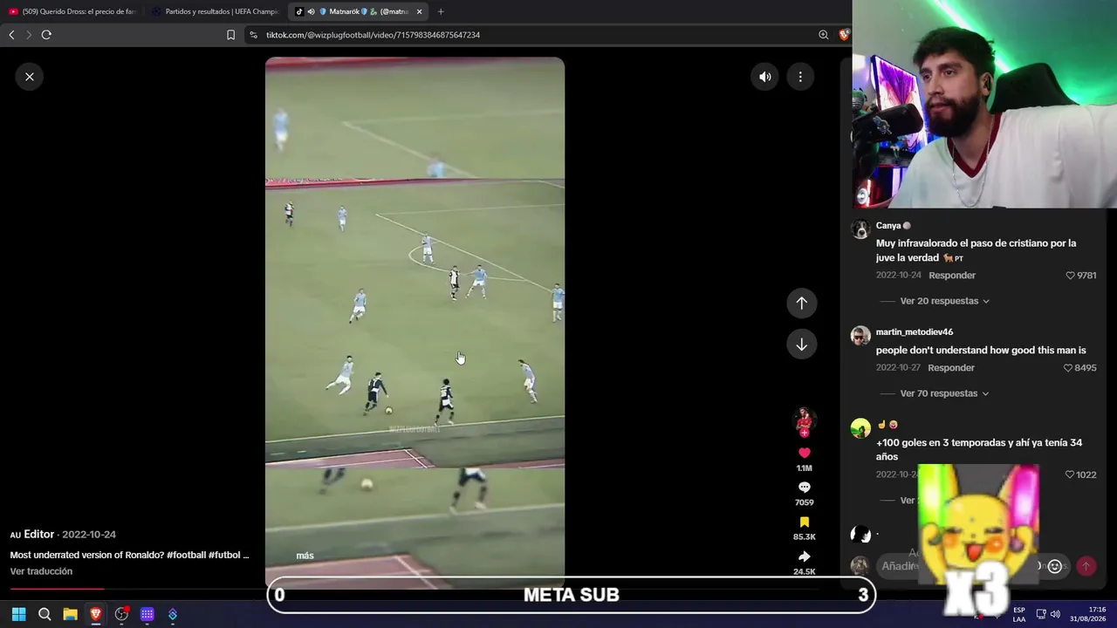1117x628 pixels.
Task: Reply to martin_metodiev46's comment with Responder
Action: coord(951,367)
